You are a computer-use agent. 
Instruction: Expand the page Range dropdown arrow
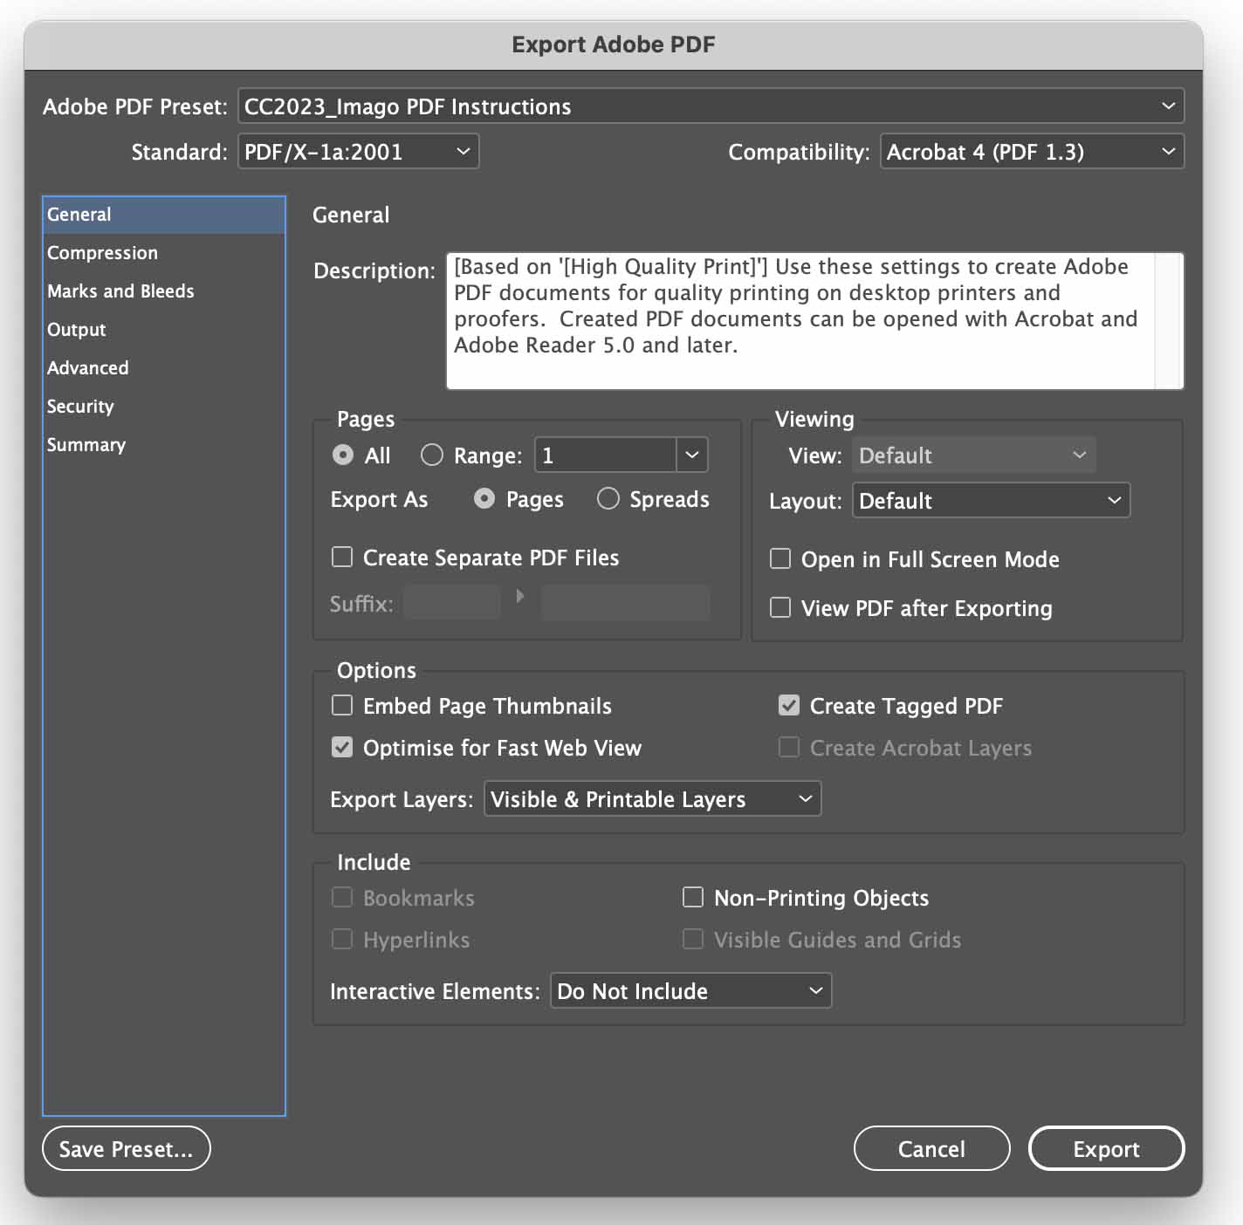(692, 455)
